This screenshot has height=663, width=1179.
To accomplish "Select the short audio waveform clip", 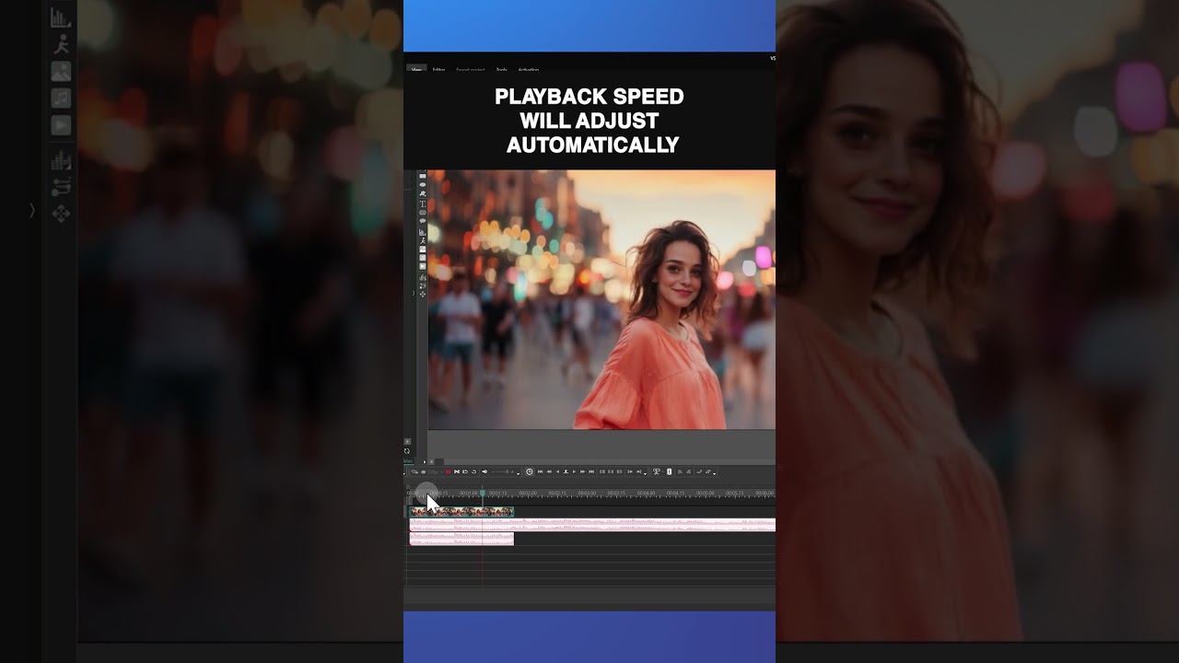I will point(461,539).
